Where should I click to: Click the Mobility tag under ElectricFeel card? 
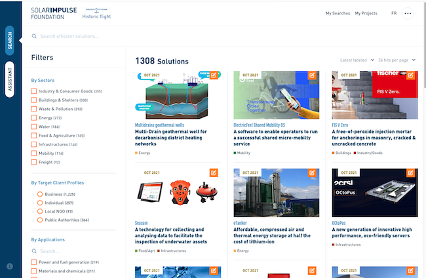point(242,153)
